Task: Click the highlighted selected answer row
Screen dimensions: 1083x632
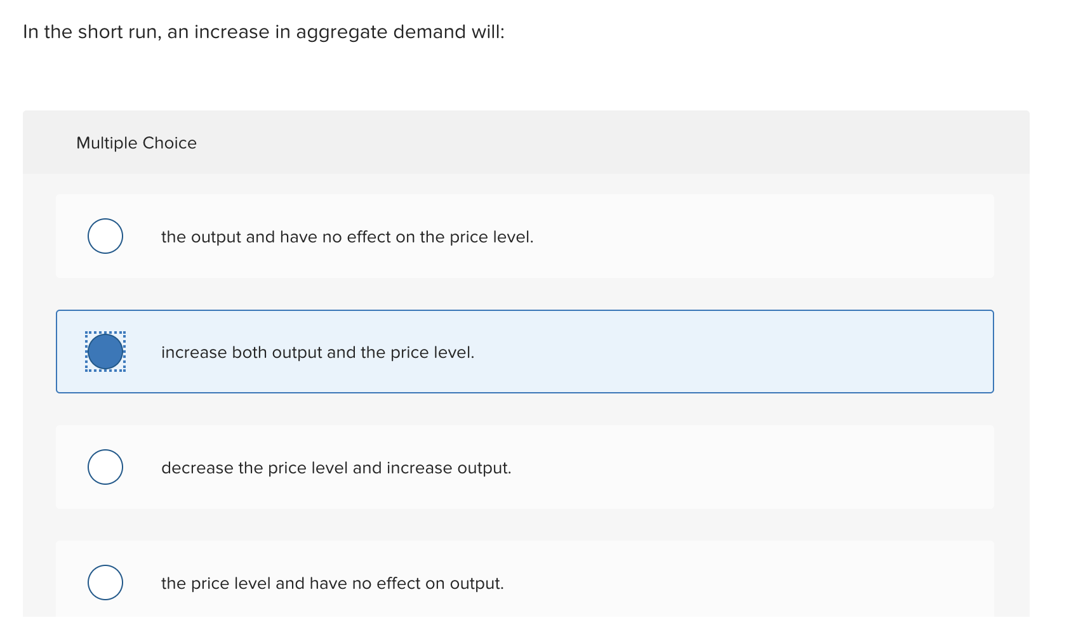Action: [x=525, y=352]
